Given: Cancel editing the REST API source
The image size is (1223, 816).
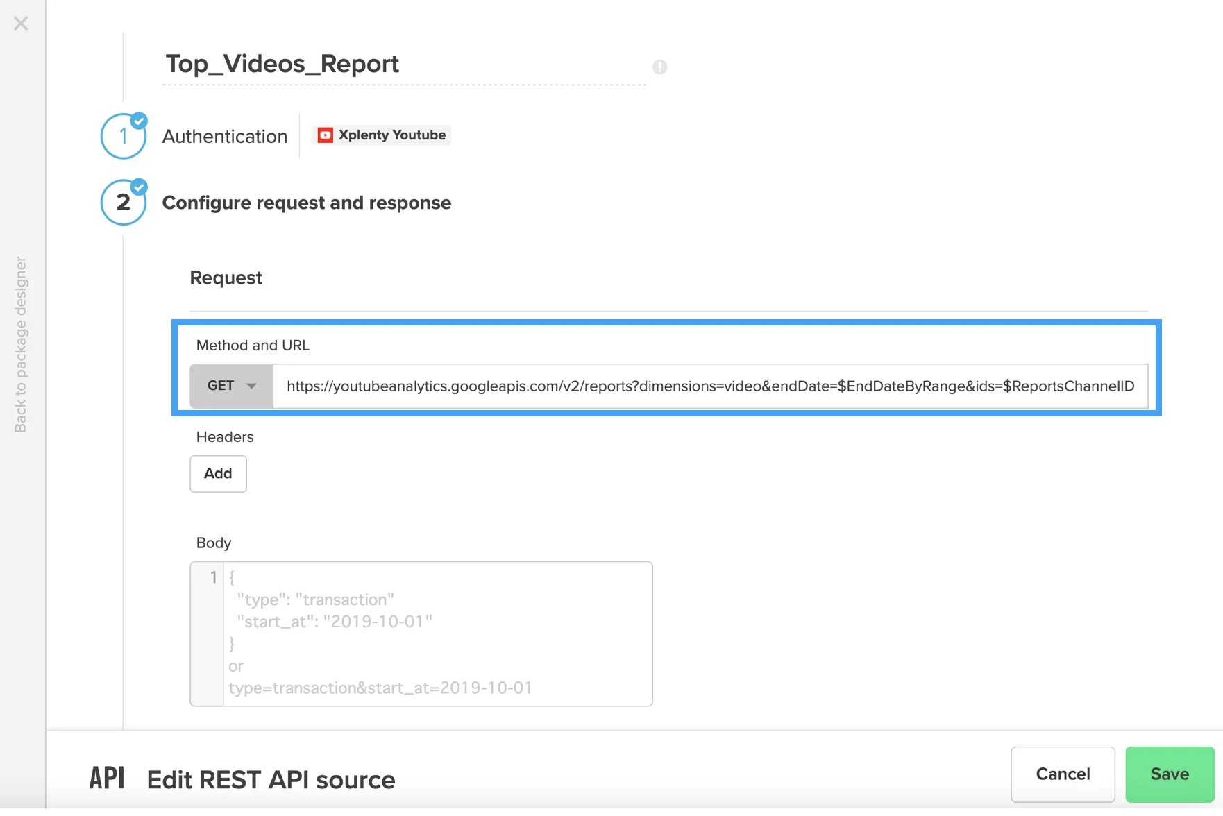Looking at the screenshot, I should tap(1063, 774).
